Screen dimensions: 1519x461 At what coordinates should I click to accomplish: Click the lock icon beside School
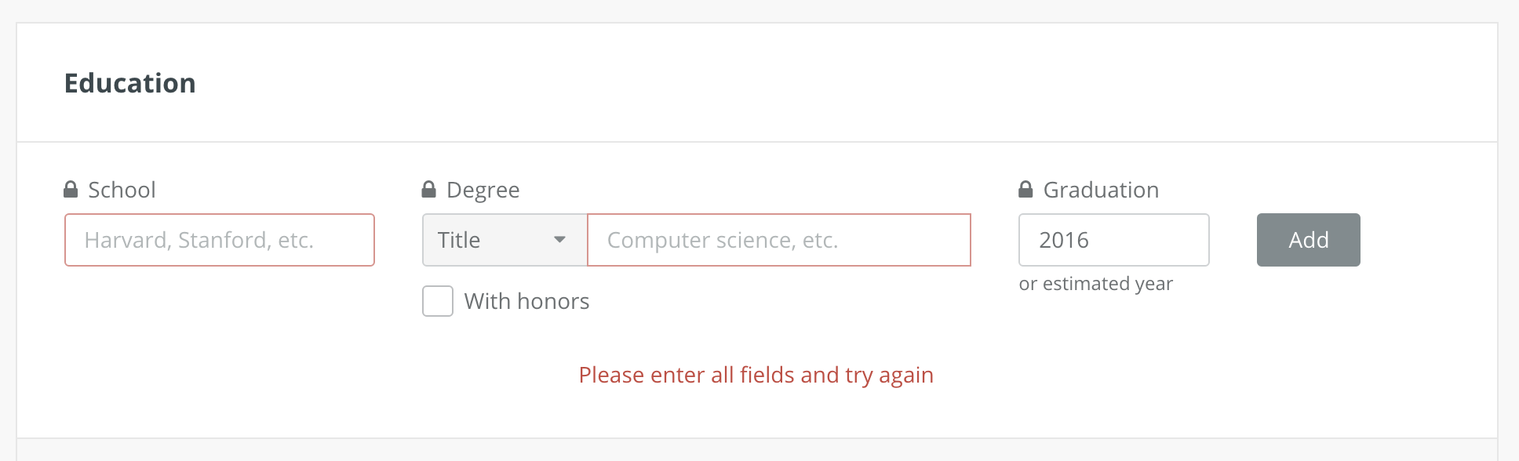[71, 190]
